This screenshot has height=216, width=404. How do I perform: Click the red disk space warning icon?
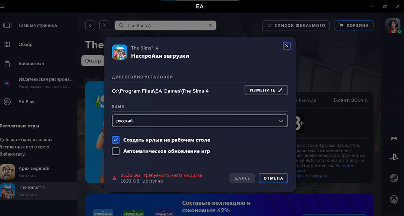(114, 178)
